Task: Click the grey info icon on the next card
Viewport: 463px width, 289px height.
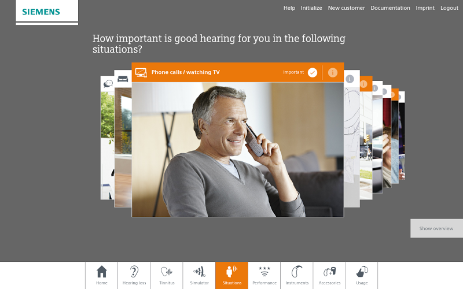Action: [350, 79]
